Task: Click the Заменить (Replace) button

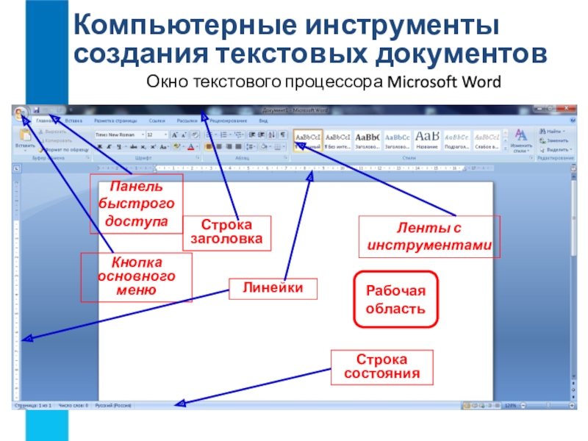Action: (556, 140)
